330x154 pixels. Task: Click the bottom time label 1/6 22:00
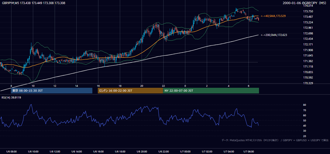point(163,151)
